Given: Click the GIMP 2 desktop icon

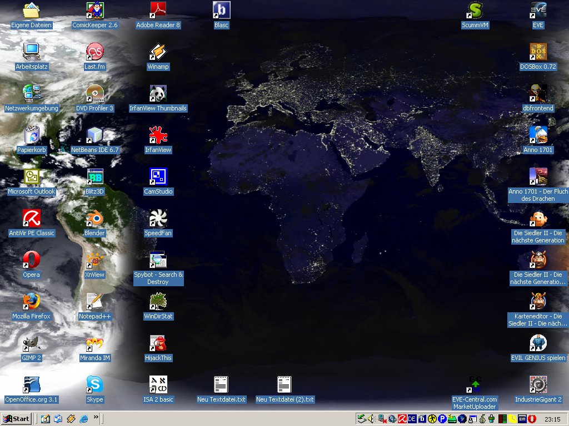Looking at the screenshot, I should coord(32,343).
